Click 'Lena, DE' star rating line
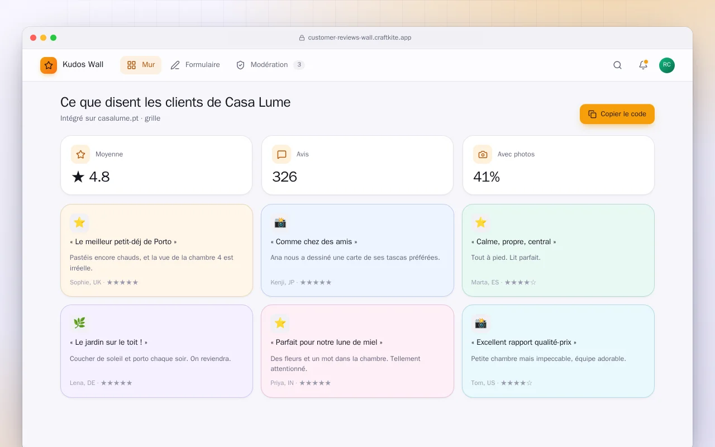 click(101, 383)
